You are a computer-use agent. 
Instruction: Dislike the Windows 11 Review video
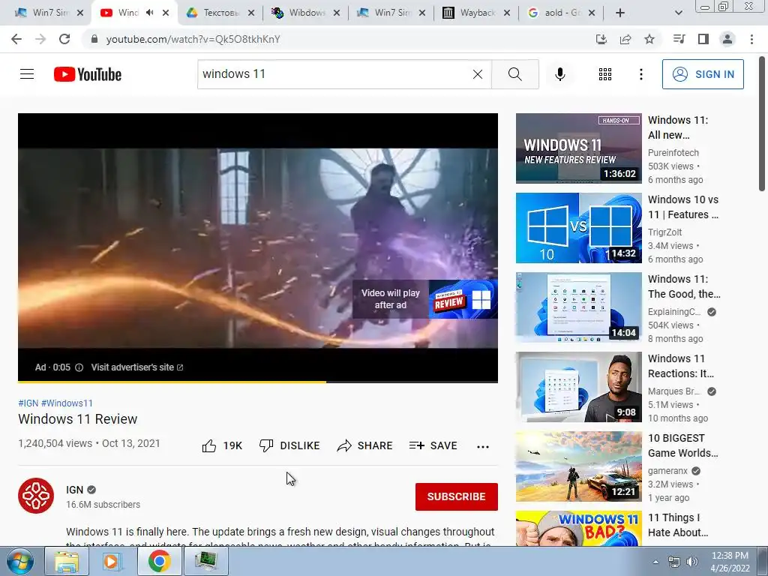[289, 445]
